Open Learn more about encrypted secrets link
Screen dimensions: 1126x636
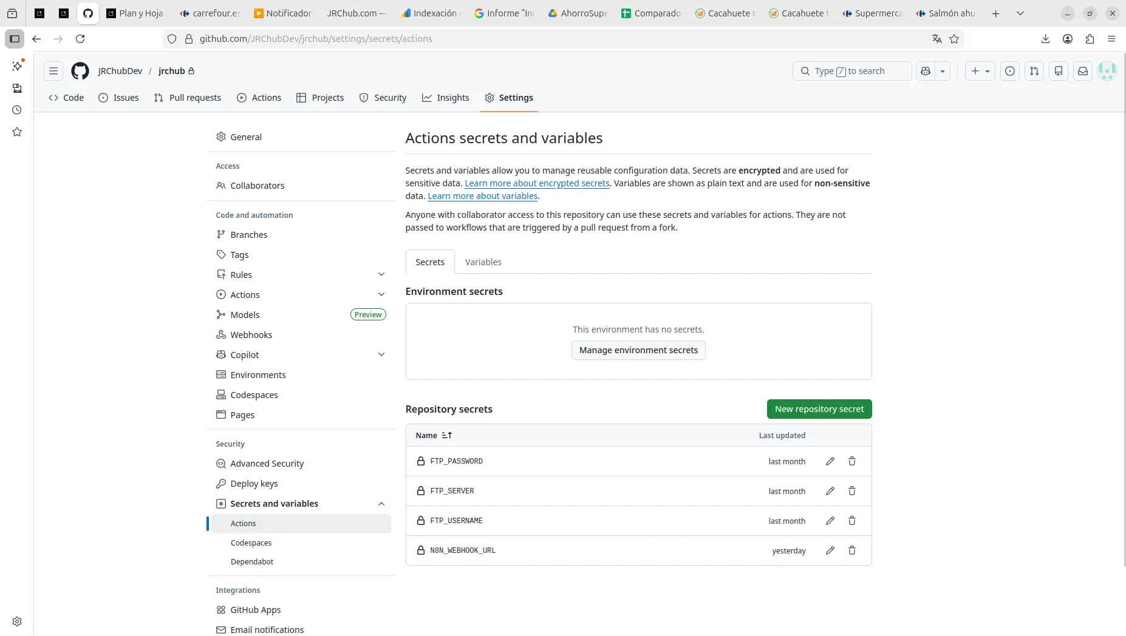[537, 183]
